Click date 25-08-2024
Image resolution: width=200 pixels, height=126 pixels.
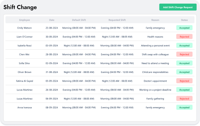52,28
